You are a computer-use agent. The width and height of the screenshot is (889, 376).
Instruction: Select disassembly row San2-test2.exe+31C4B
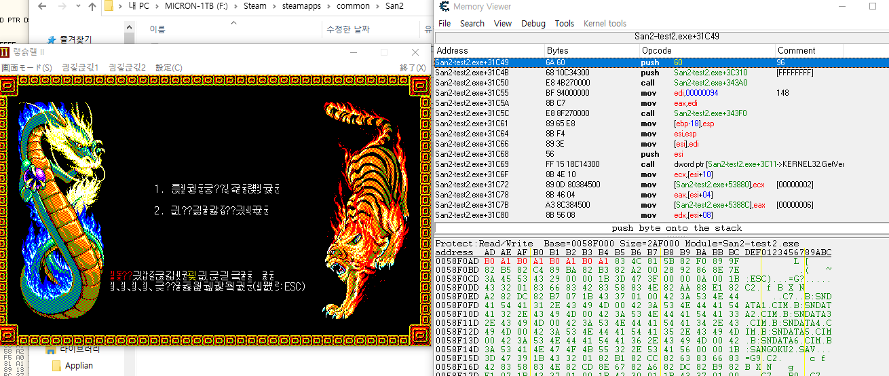tap(662, 73)
